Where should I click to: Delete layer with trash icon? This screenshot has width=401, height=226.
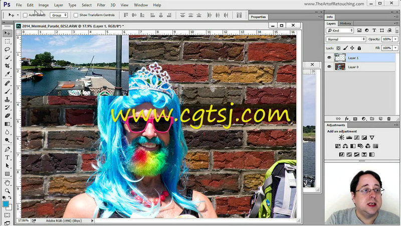point(389,119)
